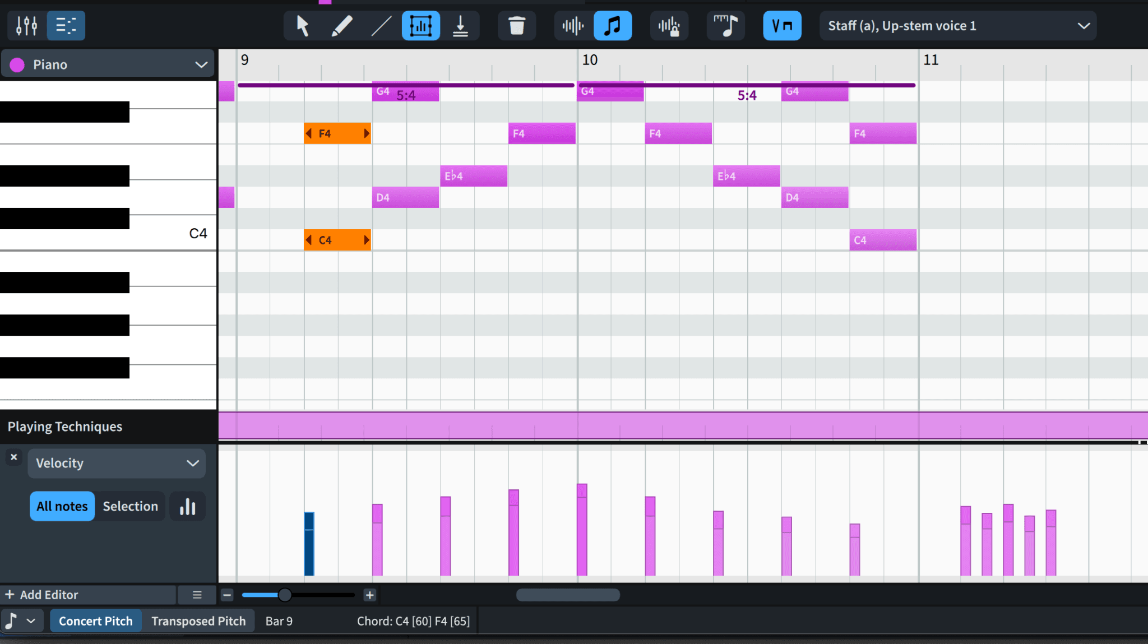Open the Piano instrument dropdown
This screenshot has width=1148, height=644.
point(108,64)
